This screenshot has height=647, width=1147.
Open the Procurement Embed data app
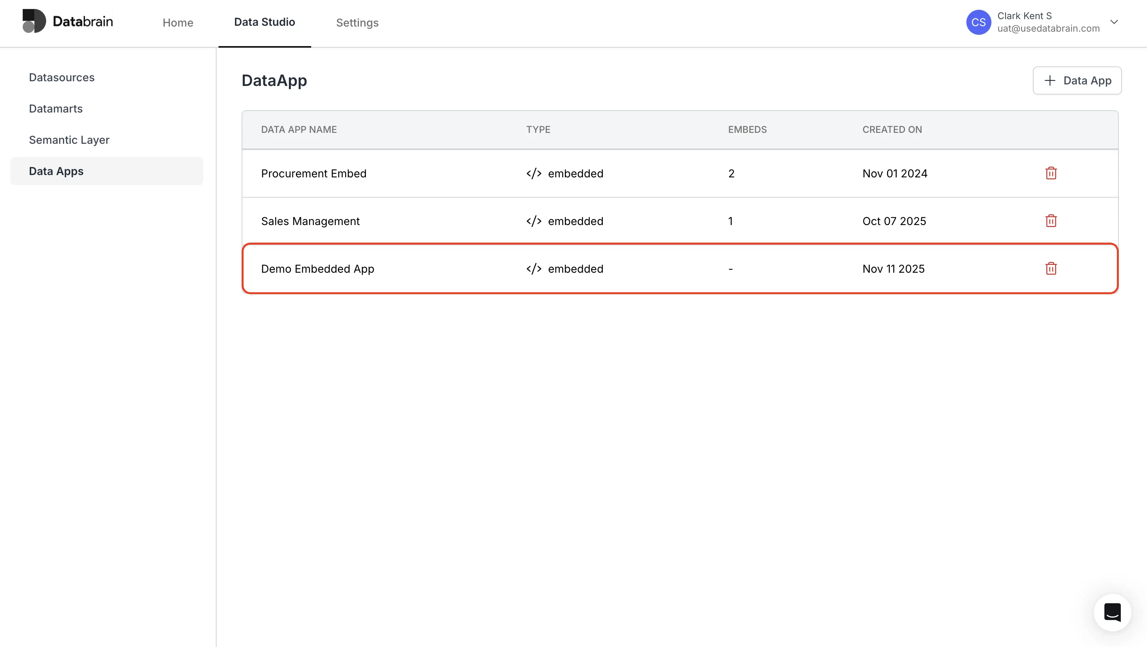pyautogui.click(x=314, y=173)
